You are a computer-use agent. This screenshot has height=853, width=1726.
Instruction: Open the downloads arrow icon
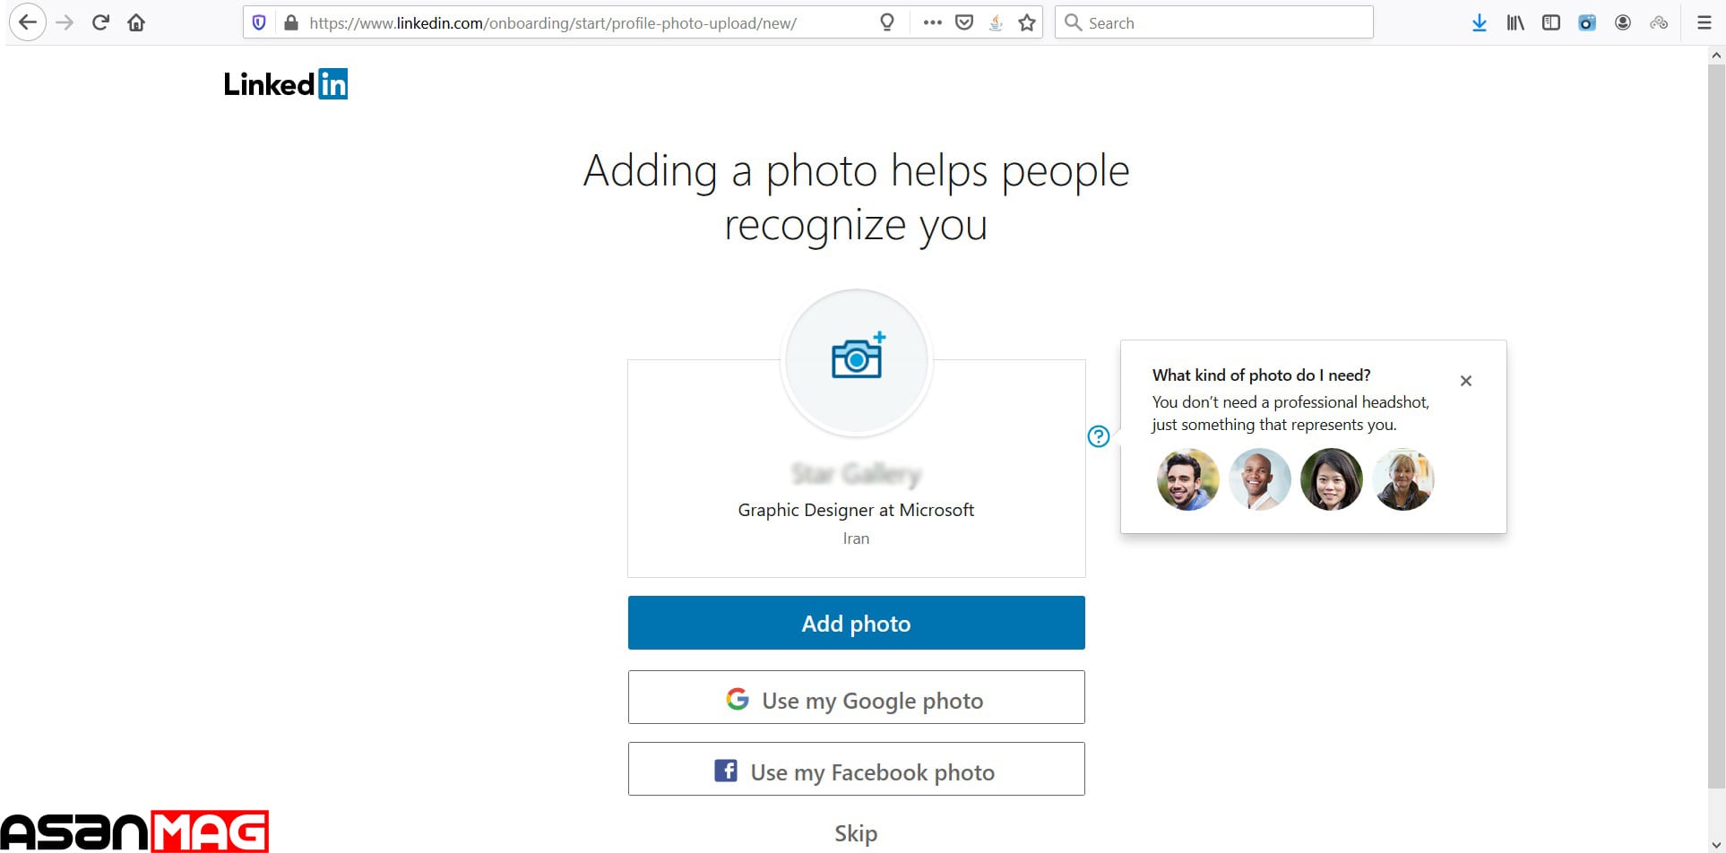pyautogui.click(x=1480, y=22)
